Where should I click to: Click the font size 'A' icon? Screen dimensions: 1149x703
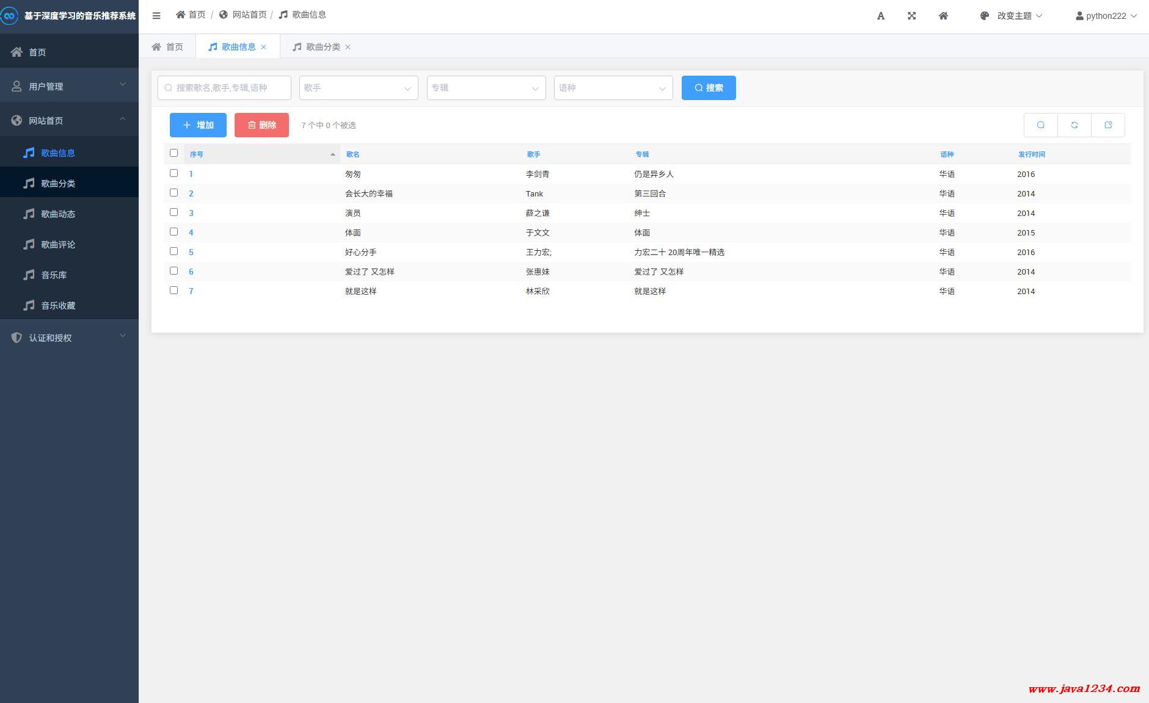pos(880,16)
